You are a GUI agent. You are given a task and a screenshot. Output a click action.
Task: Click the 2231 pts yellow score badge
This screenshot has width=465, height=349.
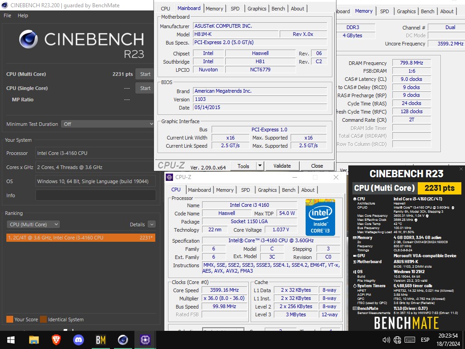(439, 188)
